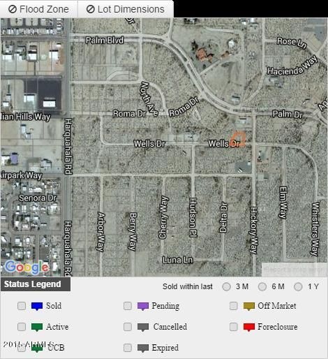This screenshot has width=328, height=359.
Task: Click the gray Cancelled marker icon
Action: point(143,327)
